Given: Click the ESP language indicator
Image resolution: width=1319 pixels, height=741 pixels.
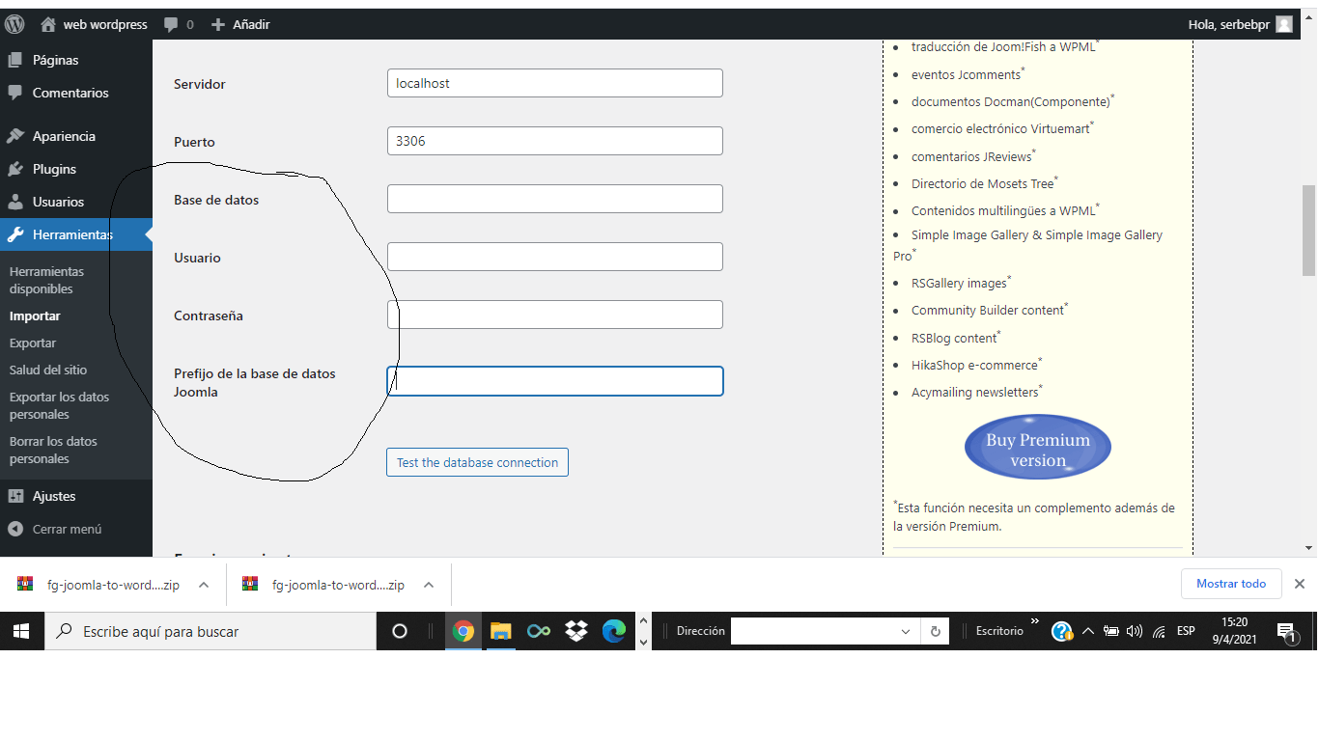Looking at the screenshot, I should click(1186, 631).
